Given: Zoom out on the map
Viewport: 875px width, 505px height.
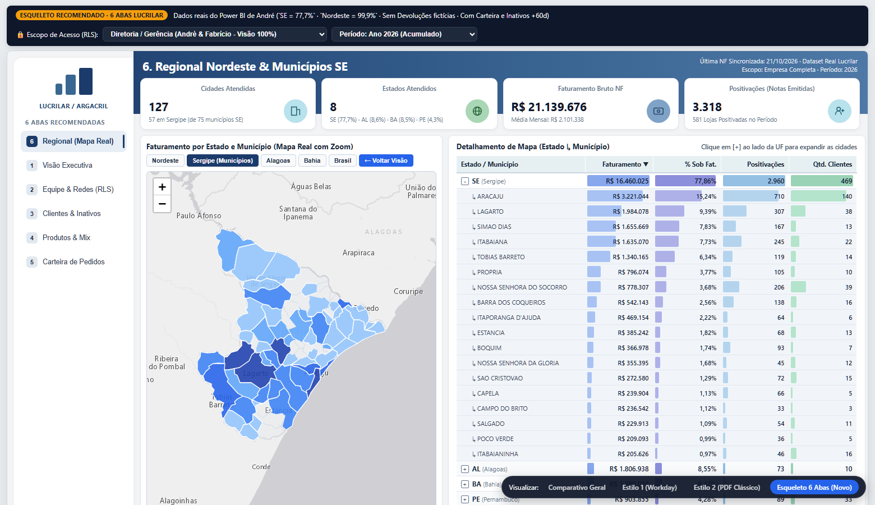Looking at the screenshot, I should coord(162,204).
